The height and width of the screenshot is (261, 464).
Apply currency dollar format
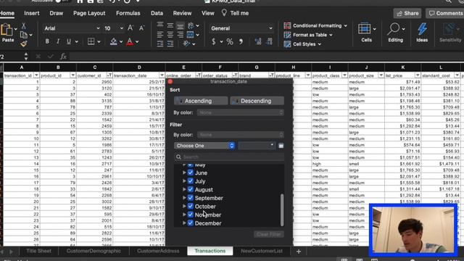pyautogui.click(x=214, y=42)
